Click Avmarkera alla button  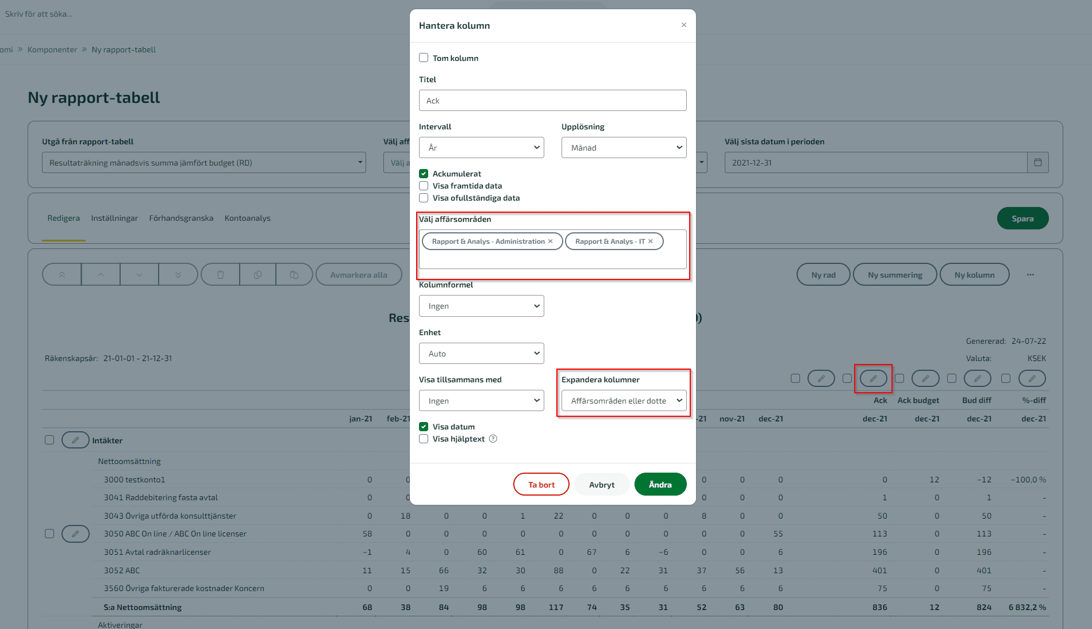click(359, 275)
